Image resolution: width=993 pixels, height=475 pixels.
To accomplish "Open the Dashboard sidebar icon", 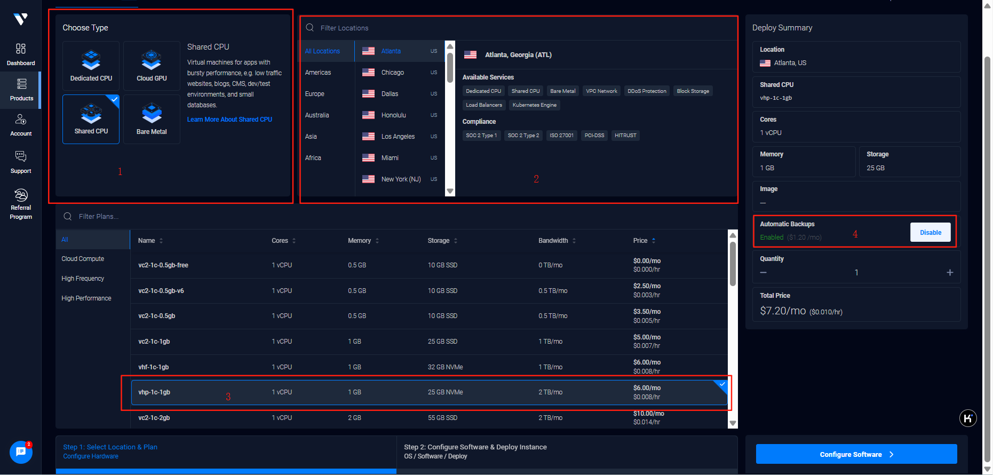I will click(21, 54).
